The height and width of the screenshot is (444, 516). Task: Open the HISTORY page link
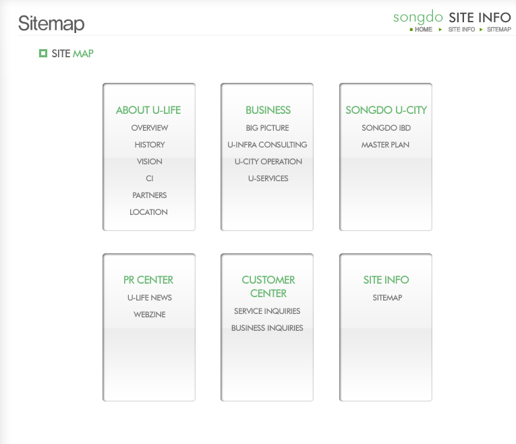click(149, 145)
